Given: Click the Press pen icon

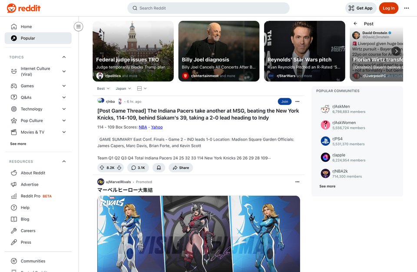Looking at the screenshot, I should pyautogui.click(x=14, y=242).
